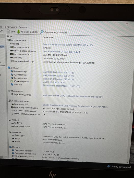Screen dimensions: 134x178
Task: Click the Системна плата HP 83B2 row icon
Action: tap(11, 47)
